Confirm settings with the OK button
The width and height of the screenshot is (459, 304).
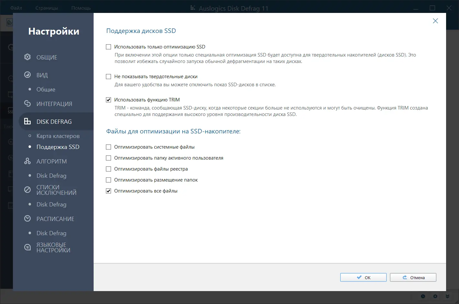click(x=363, y=277)
